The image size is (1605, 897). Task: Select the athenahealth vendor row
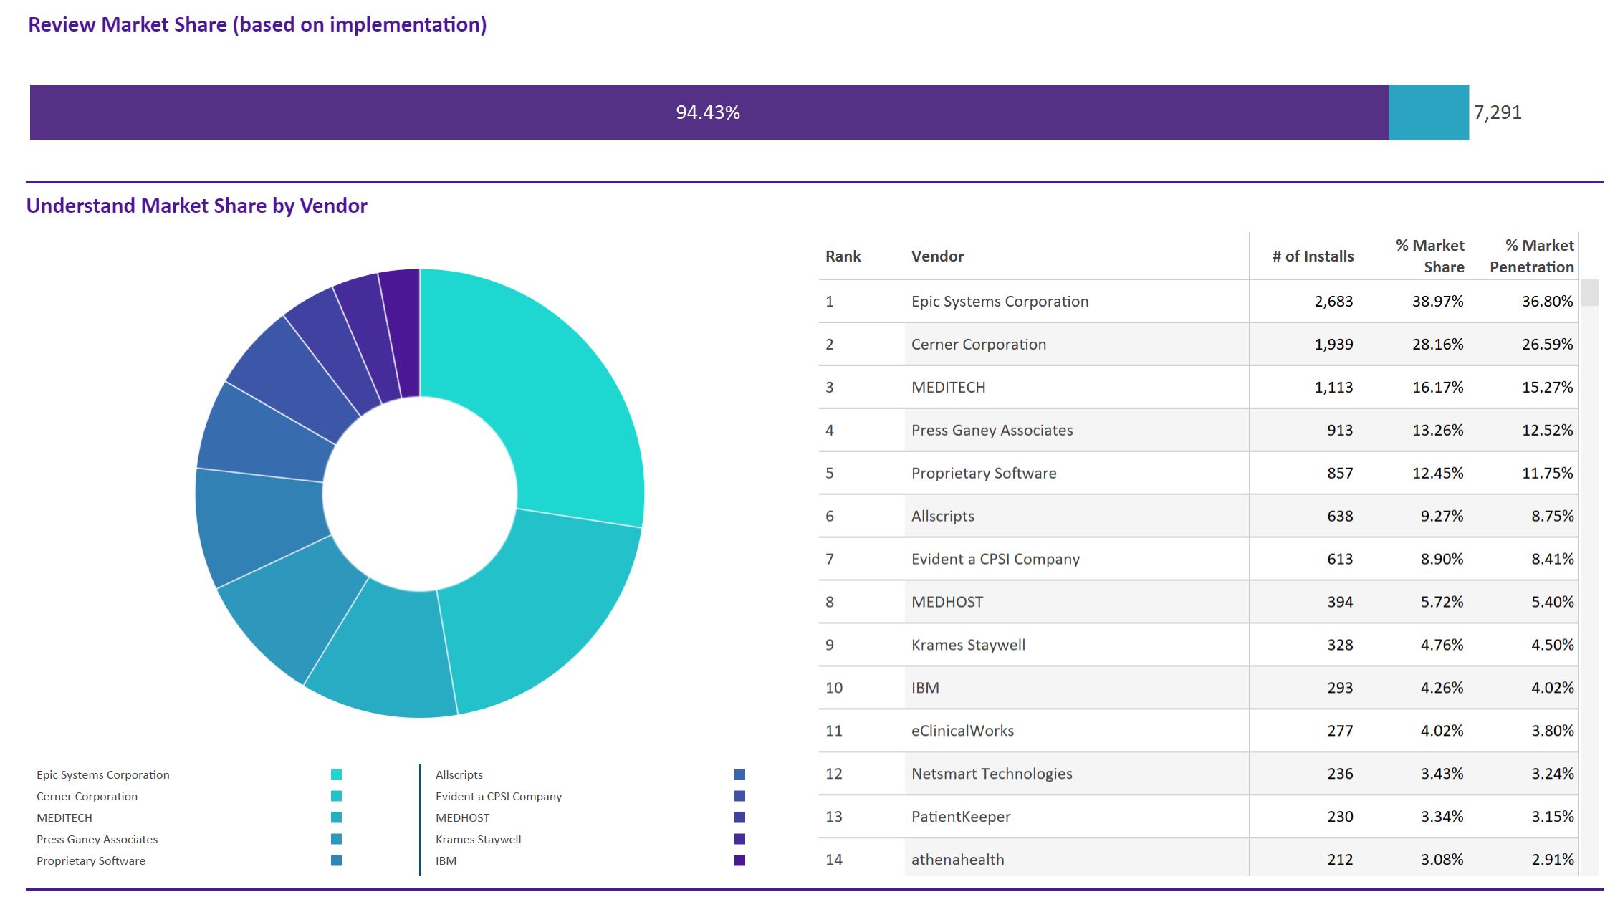click(x=957, y=860)
